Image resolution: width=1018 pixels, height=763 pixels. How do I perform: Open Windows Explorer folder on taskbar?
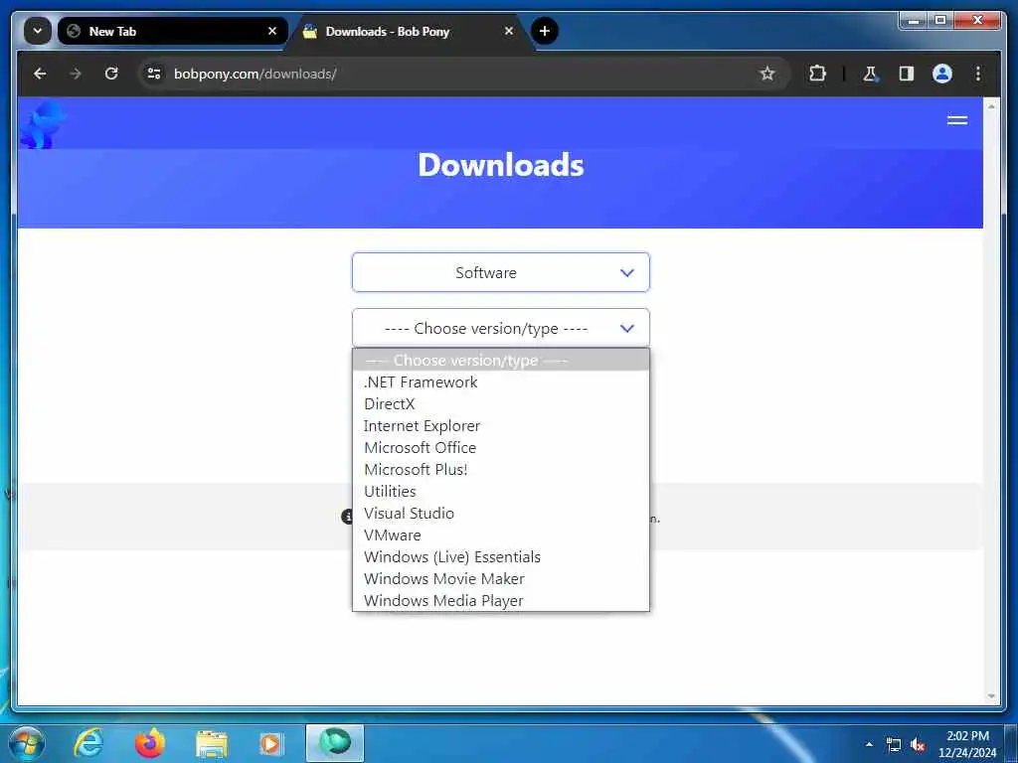pyautogui.click(x=212, y=743)
